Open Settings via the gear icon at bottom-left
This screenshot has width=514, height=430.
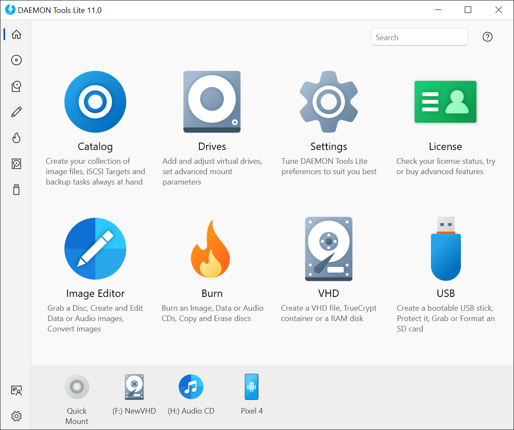[x=16, y=416]
